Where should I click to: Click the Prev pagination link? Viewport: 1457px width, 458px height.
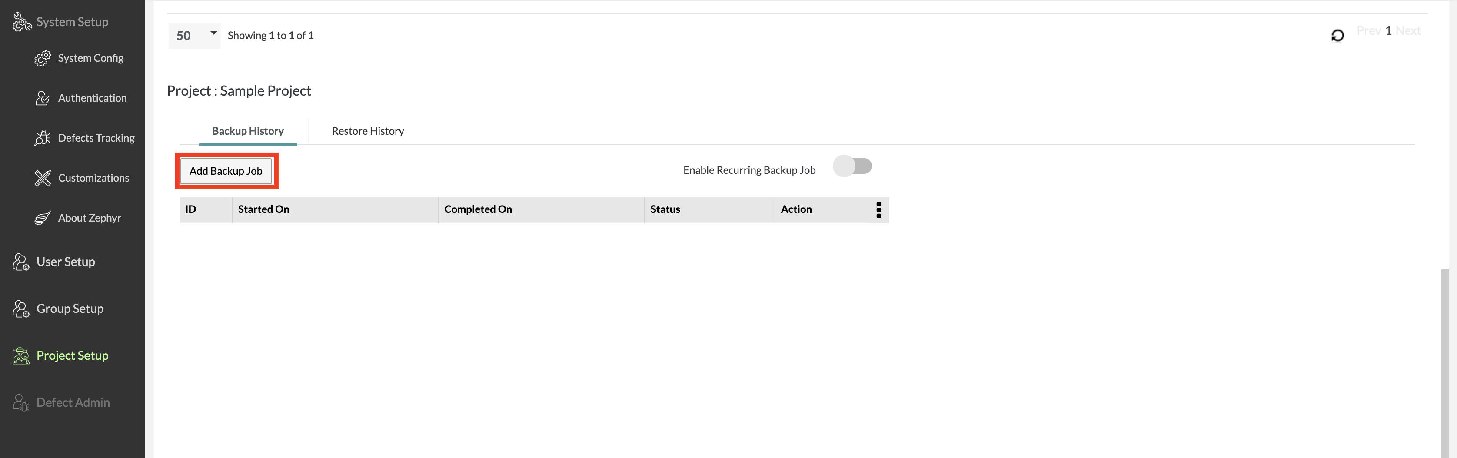tap(1368, 30)
